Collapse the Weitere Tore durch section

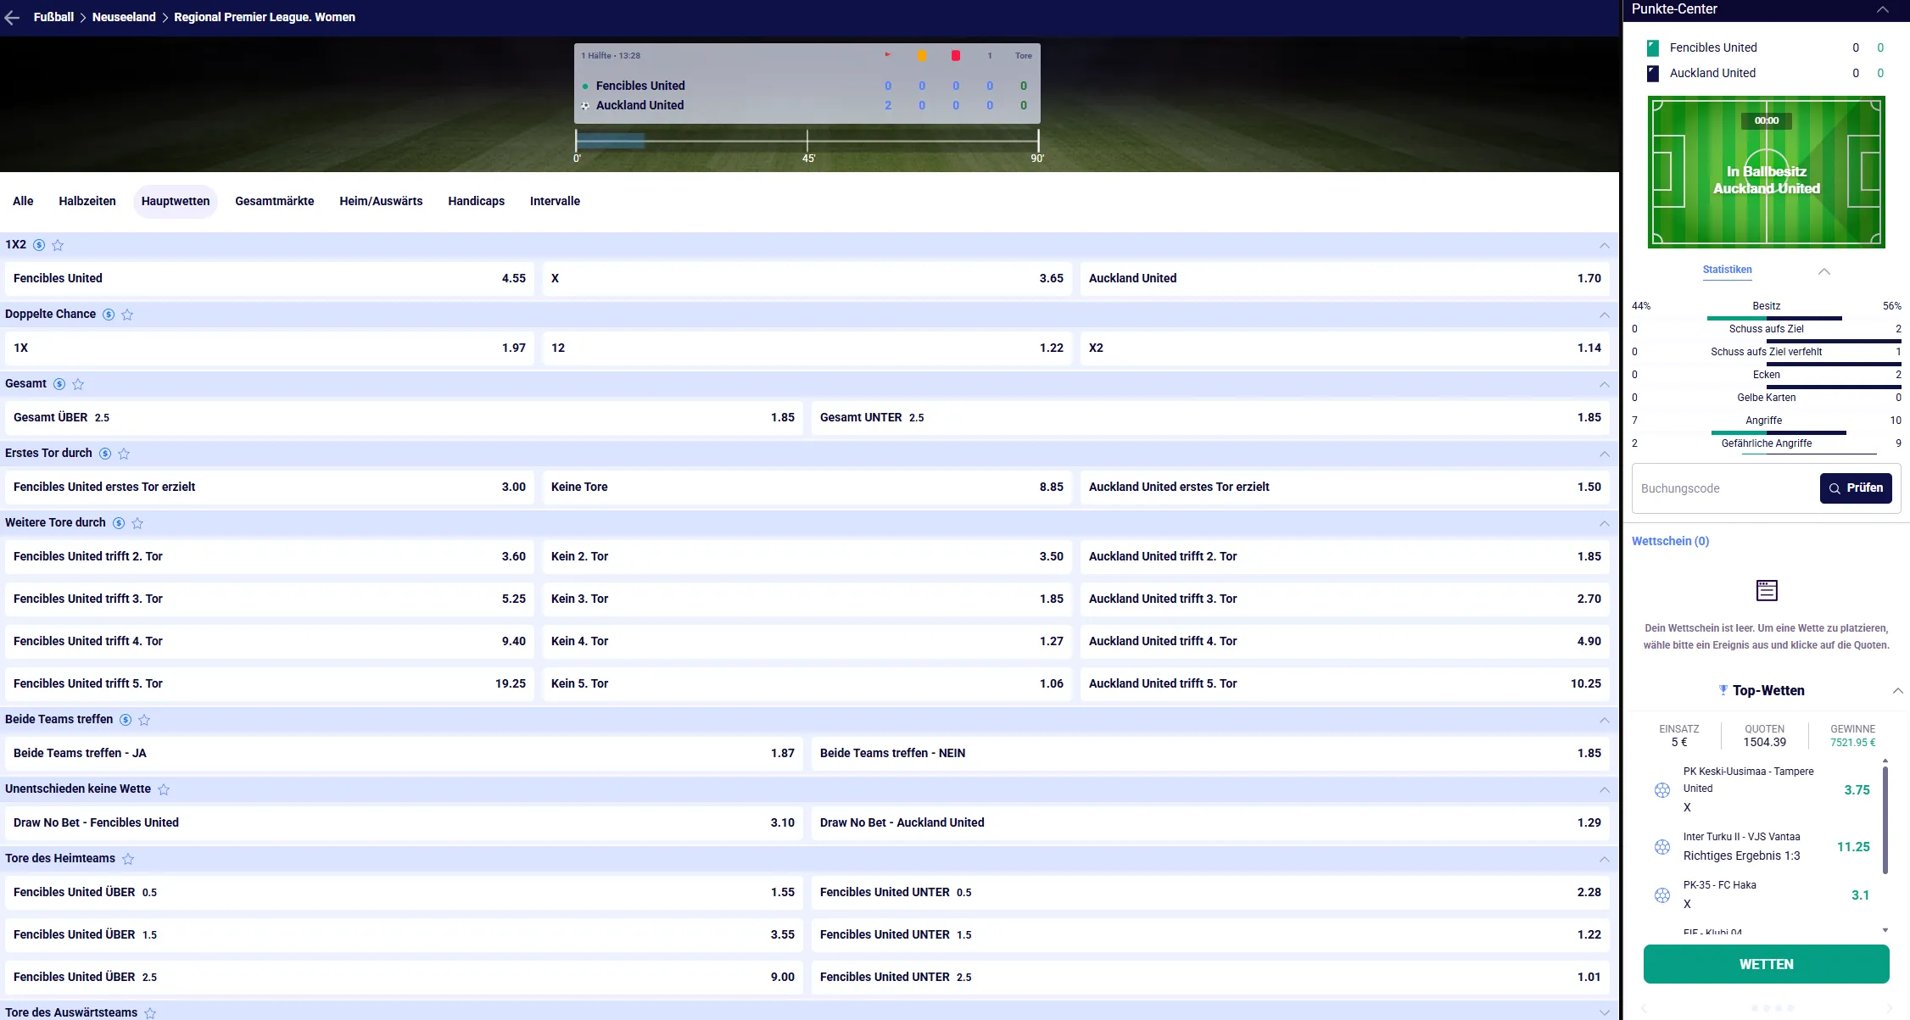point(1604,523)
